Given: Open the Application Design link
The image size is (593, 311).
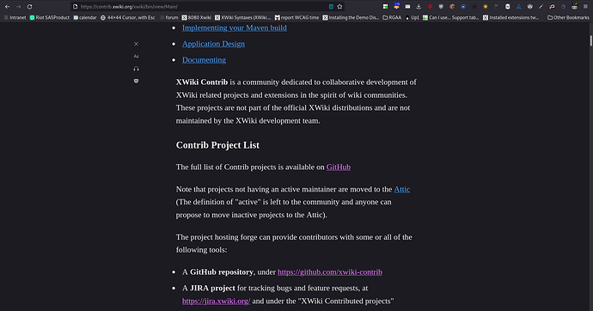Looking at the screenshot, I should (213, 44).
